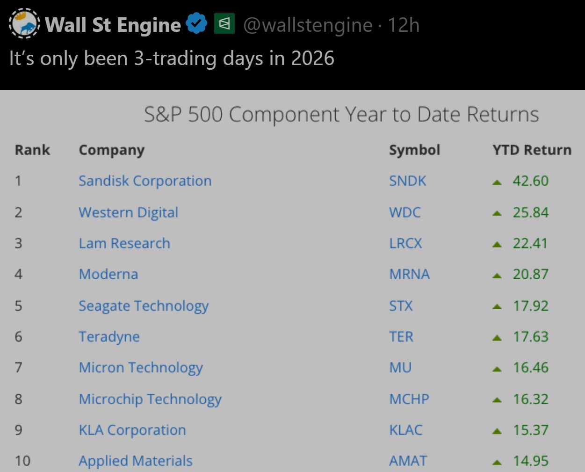Click the SNDK ticker symbol
The width and height of the screenshot is (585, 472).
pos(408,181)
